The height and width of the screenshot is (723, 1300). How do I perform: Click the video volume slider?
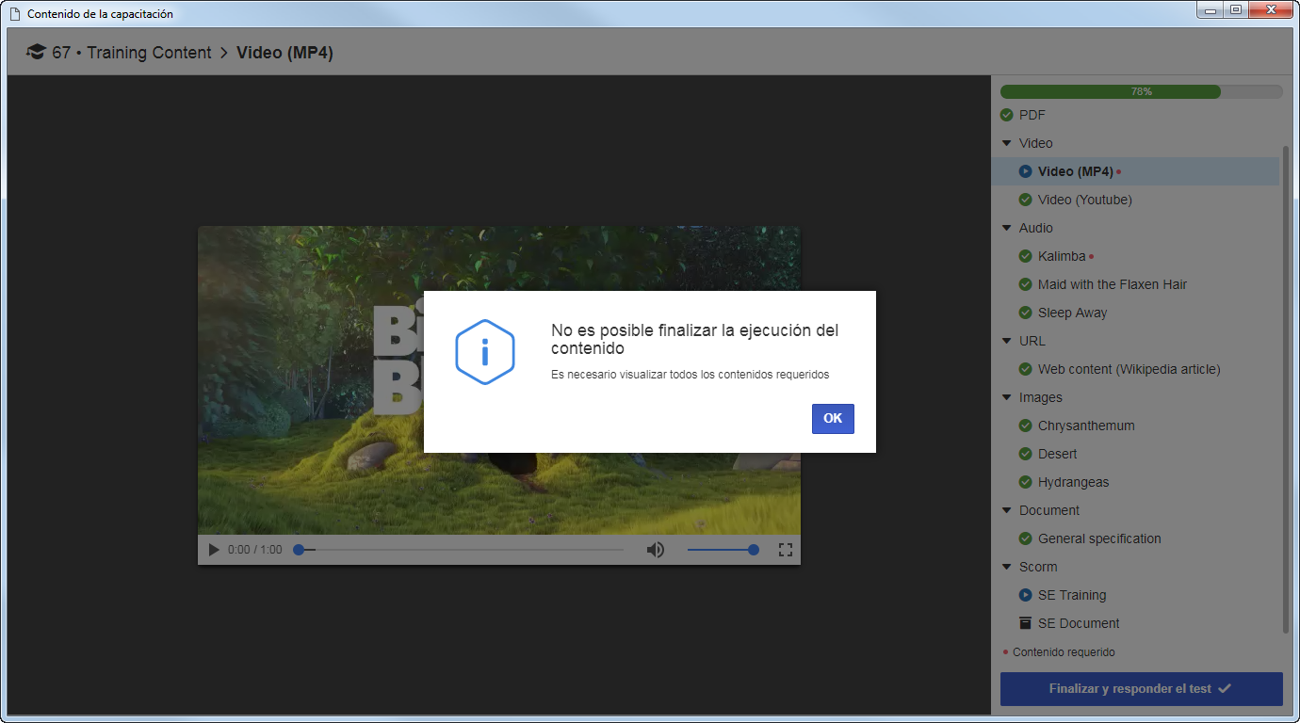coord(723,550)
